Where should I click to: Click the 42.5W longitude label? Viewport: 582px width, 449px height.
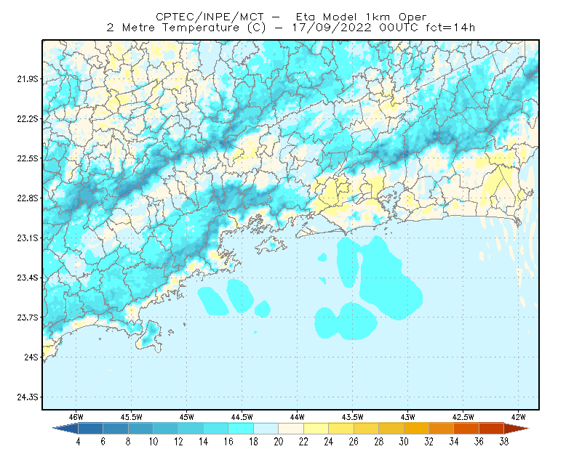(463, 417)
